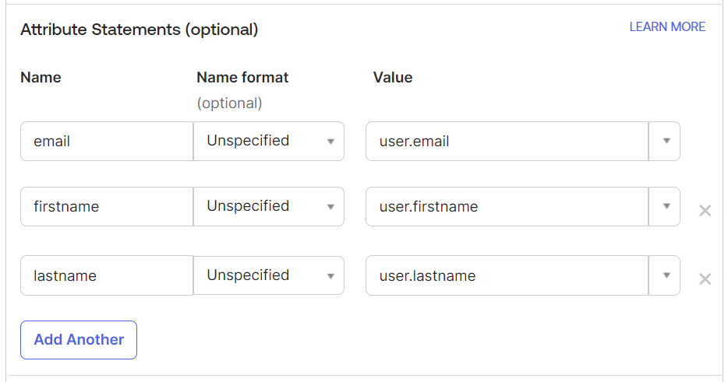This screenshot has height=382, width=728.
Task: Open the user.lastname value dropdown arrow
Action: pyautogui.click(x=666, y=275)
